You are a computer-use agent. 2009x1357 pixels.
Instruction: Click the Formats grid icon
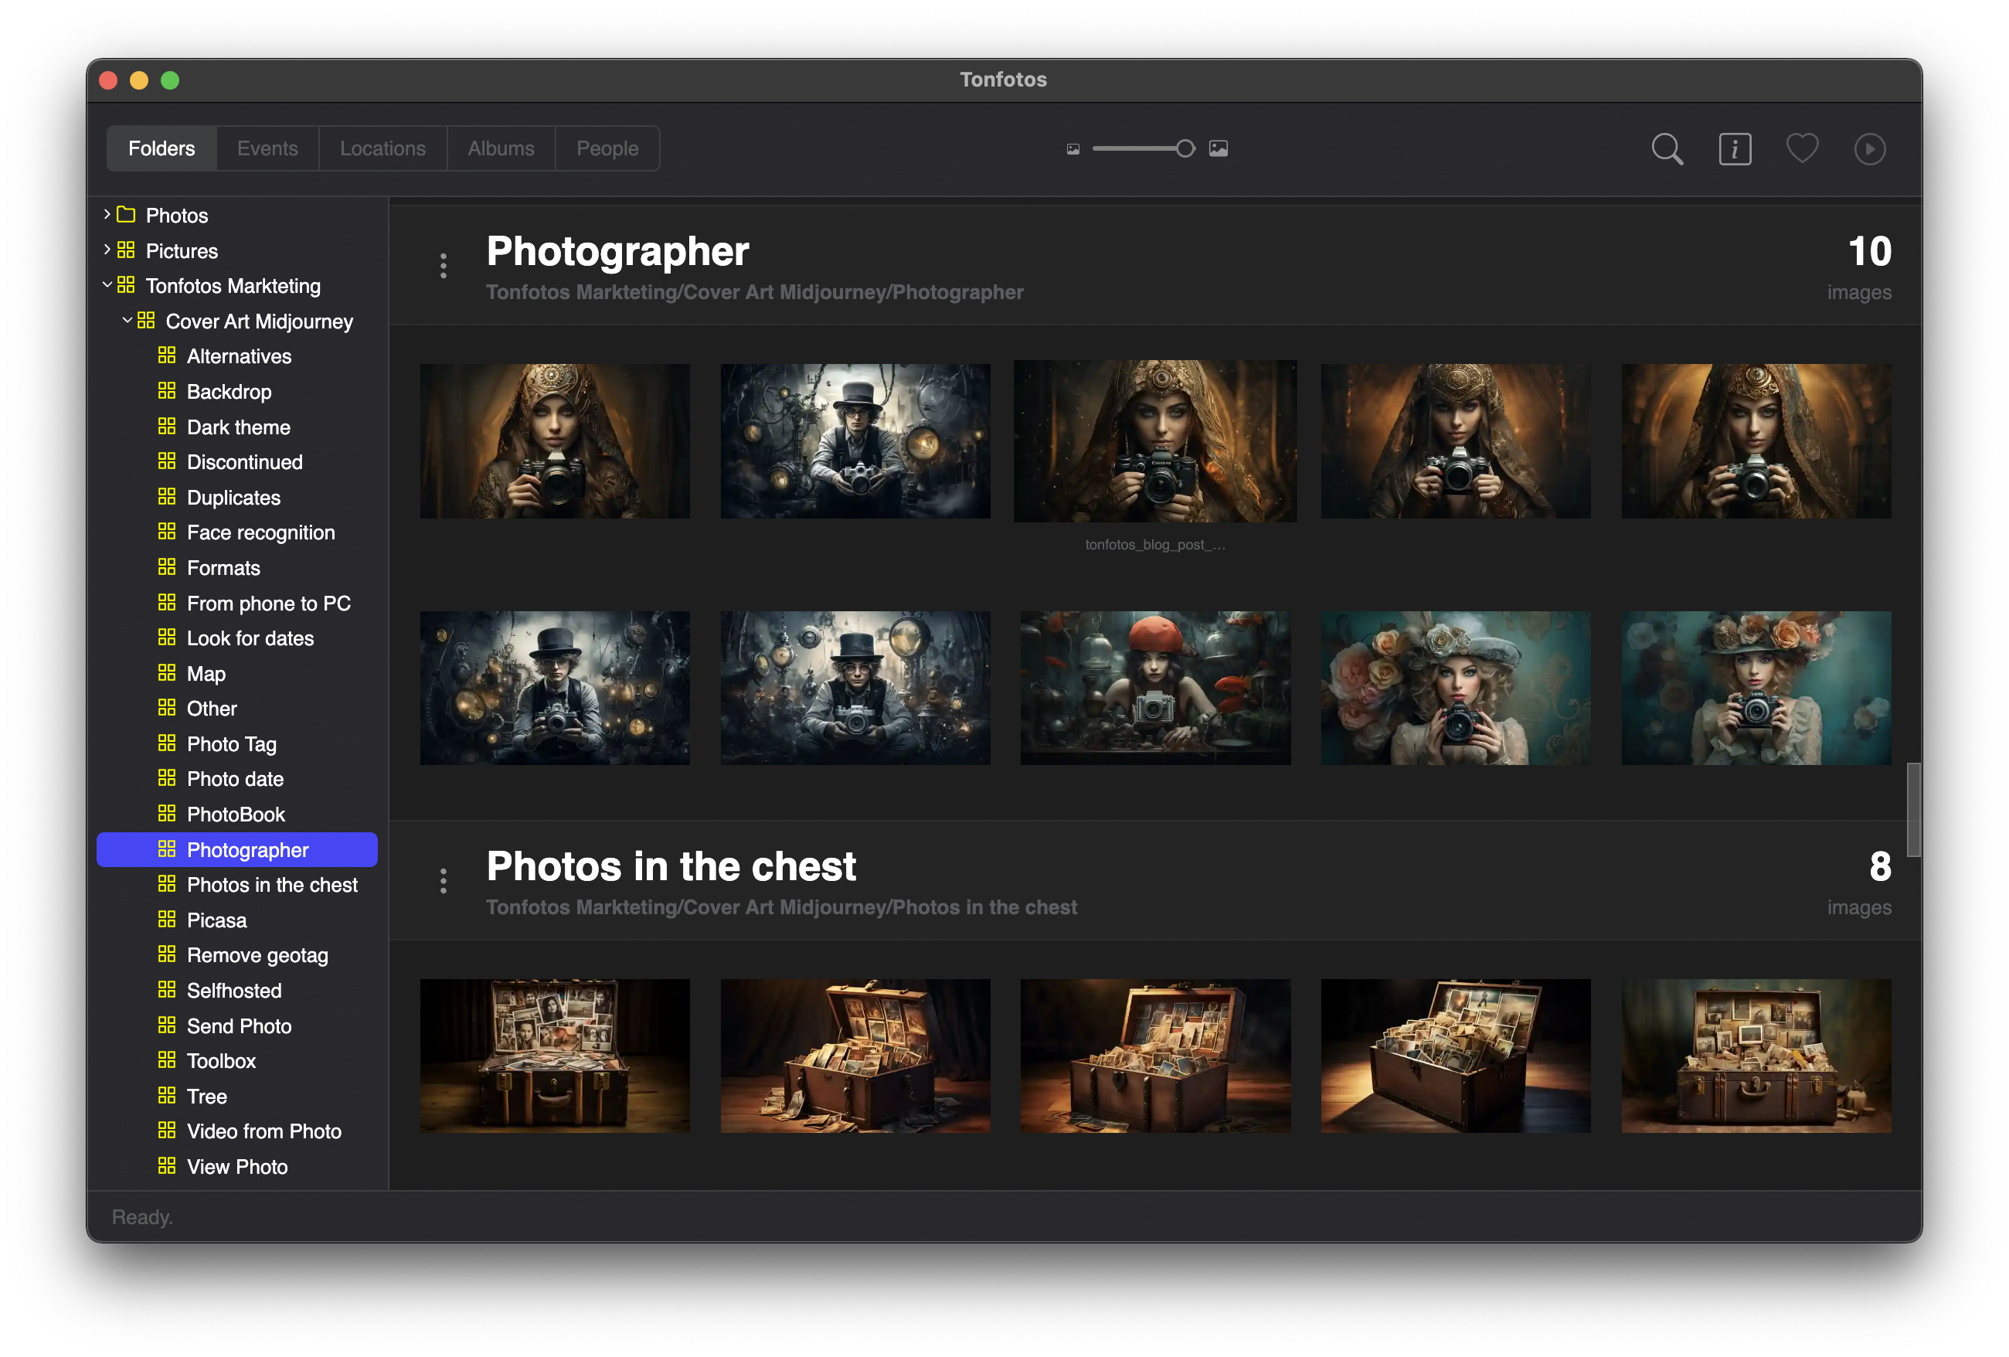167,567
